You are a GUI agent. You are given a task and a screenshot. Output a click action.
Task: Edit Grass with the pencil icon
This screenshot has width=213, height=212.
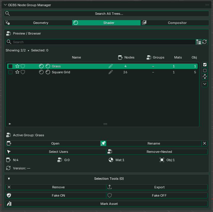pos(110,66)
